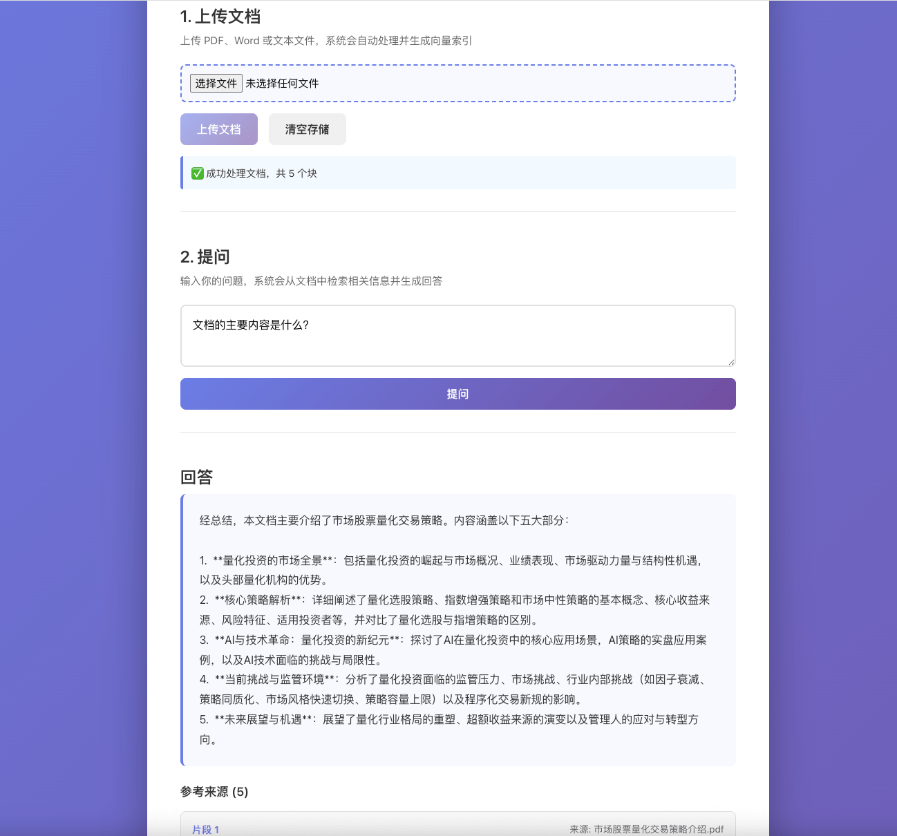Click the 量化投资的市场全景 answer item
The width and height of the screenshot is (897, 836).
pos(272,560)
